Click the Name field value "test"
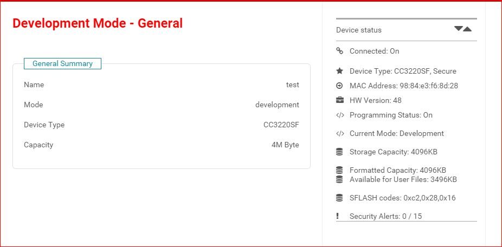 pos(292,84)
